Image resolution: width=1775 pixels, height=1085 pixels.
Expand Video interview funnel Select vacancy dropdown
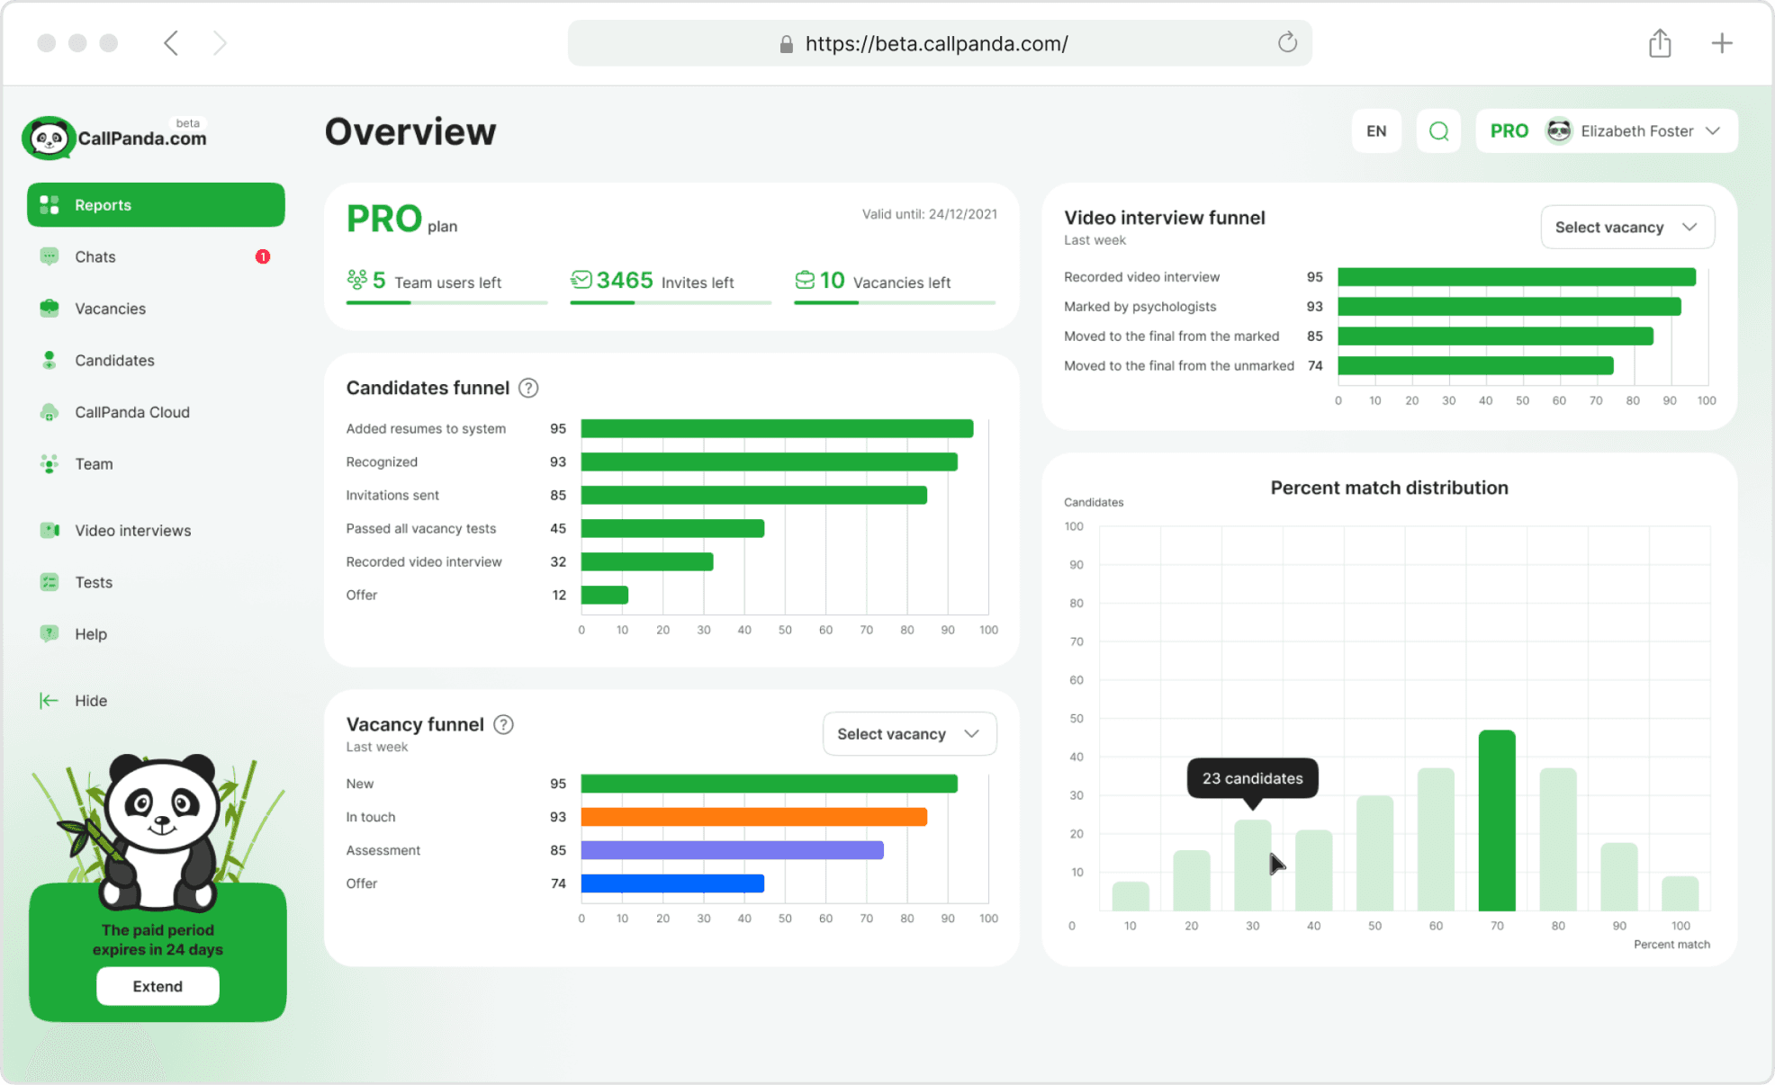coord(1626,228)
